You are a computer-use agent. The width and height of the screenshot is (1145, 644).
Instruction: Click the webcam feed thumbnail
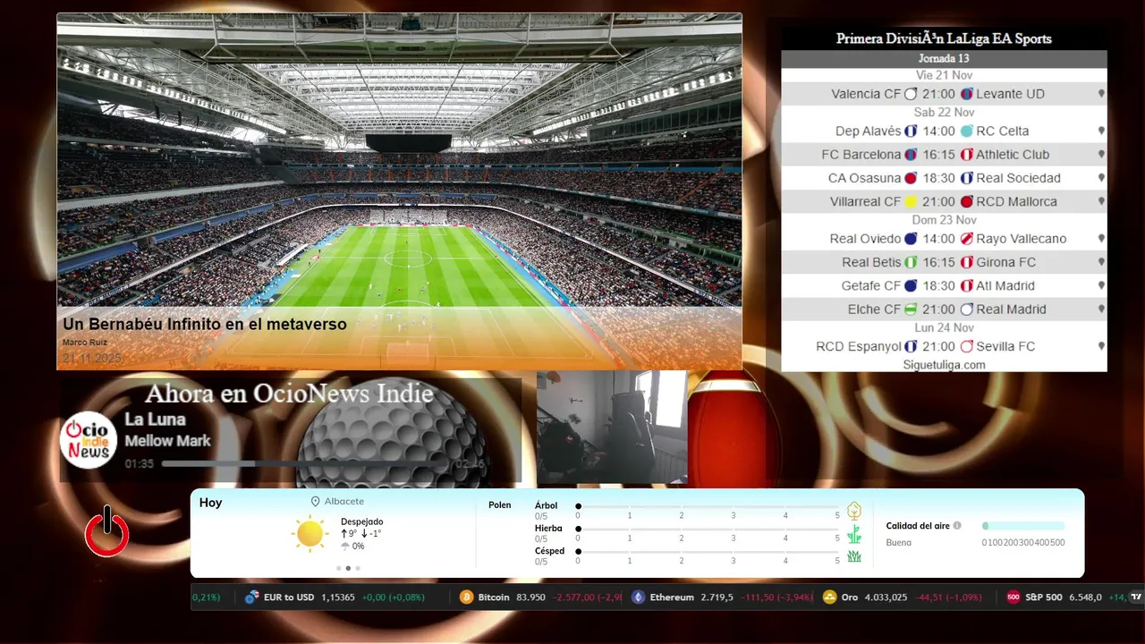tap(612, 428)
